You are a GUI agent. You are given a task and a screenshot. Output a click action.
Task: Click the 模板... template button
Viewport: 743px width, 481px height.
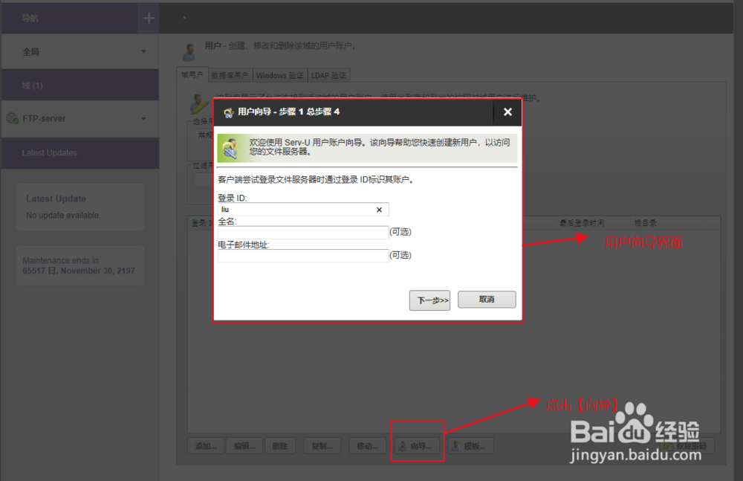[471, 446]
